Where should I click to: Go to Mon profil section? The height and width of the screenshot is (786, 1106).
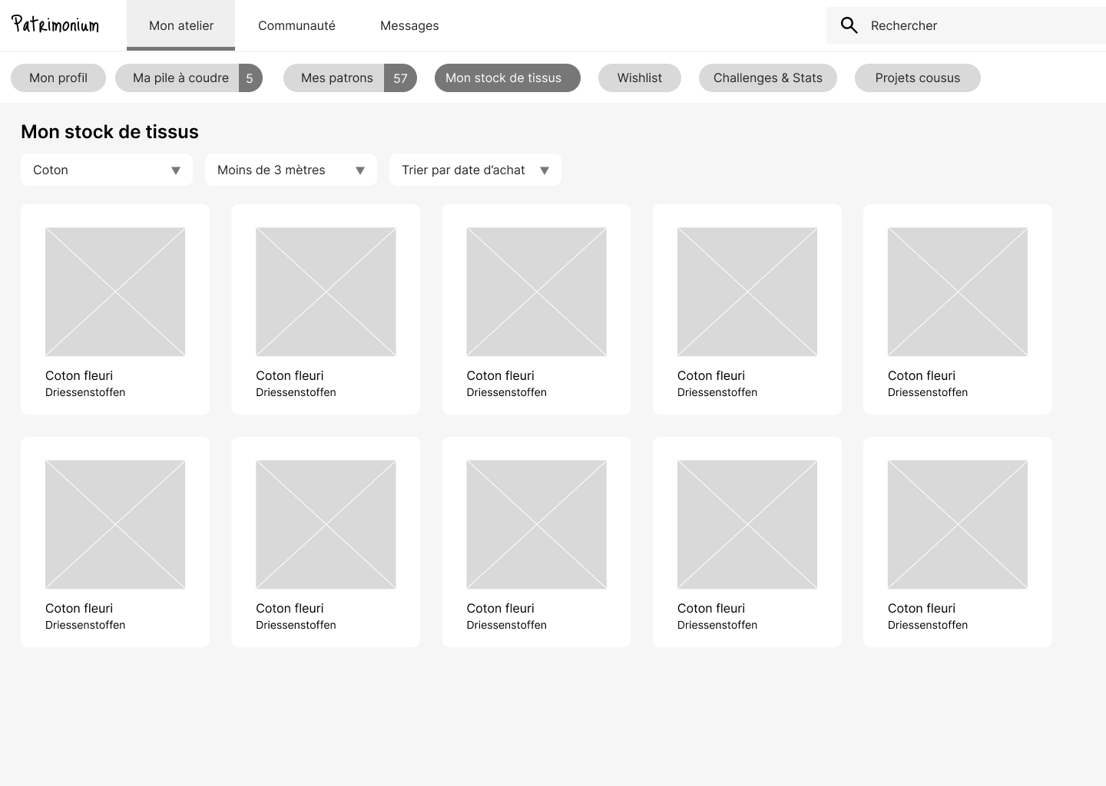58,78
